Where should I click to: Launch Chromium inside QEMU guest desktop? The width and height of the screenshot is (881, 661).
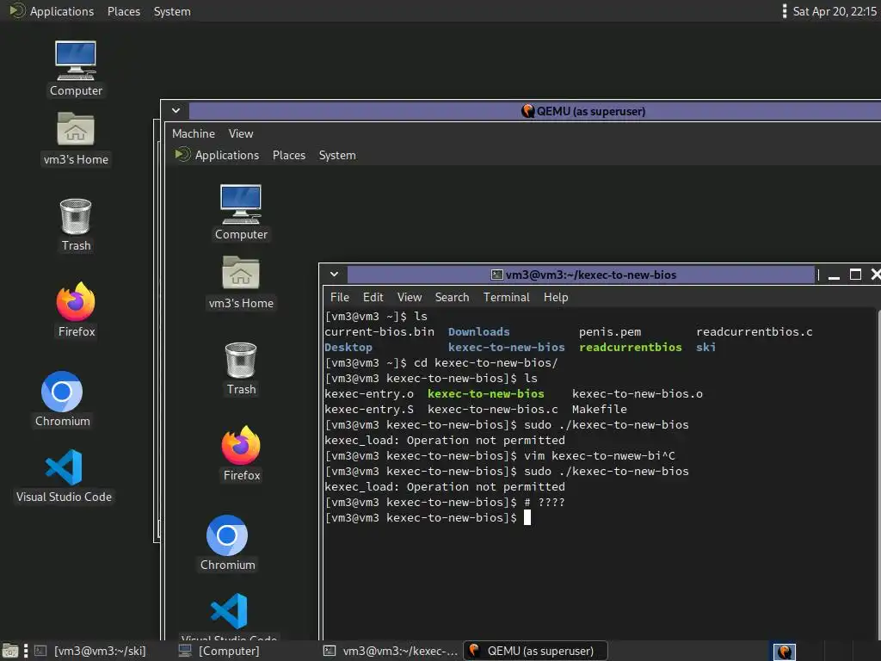(x=227, y=535)
